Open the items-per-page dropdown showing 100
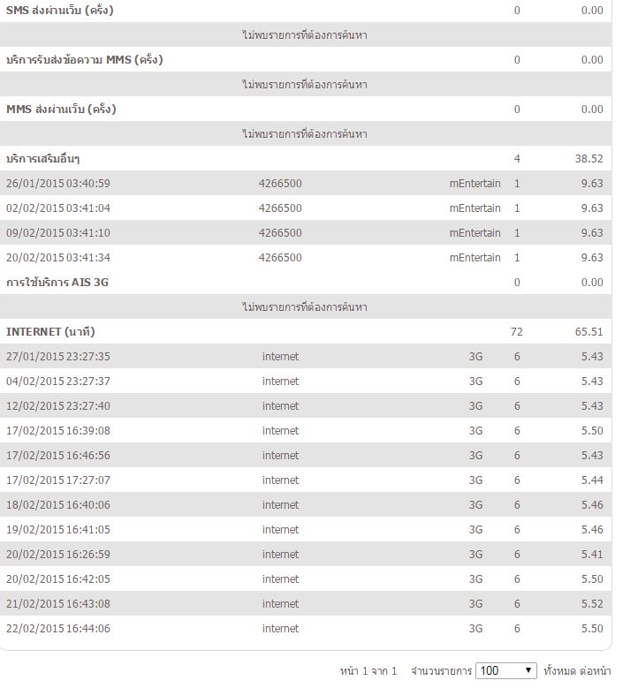 [505, 670]
